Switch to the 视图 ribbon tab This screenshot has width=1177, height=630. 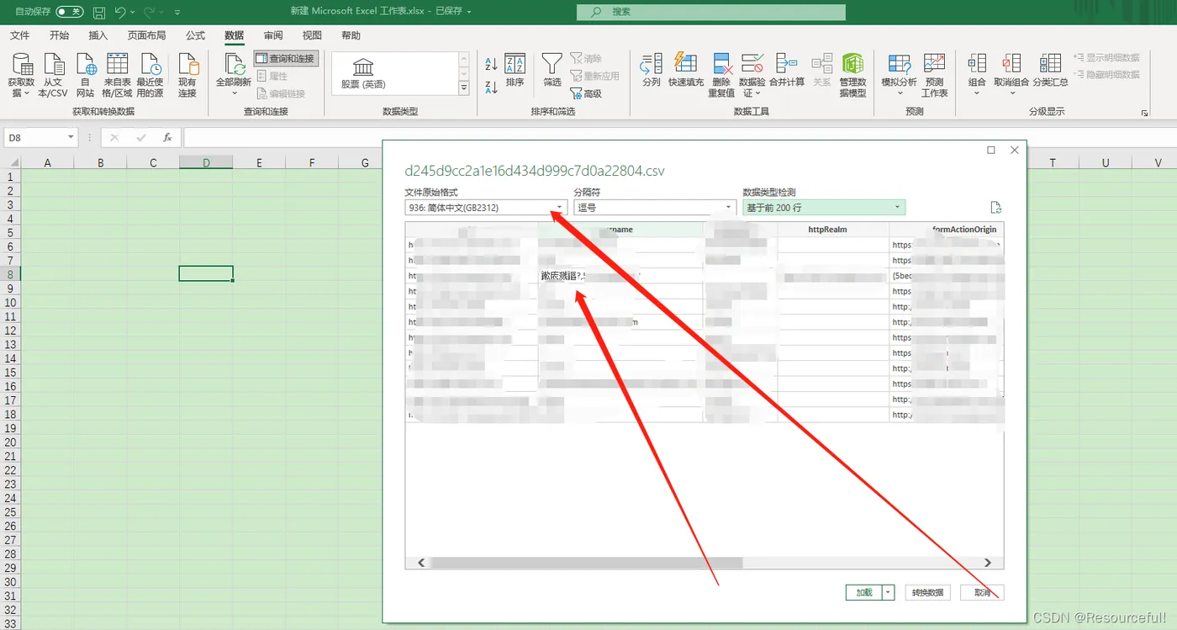(312, 35)
